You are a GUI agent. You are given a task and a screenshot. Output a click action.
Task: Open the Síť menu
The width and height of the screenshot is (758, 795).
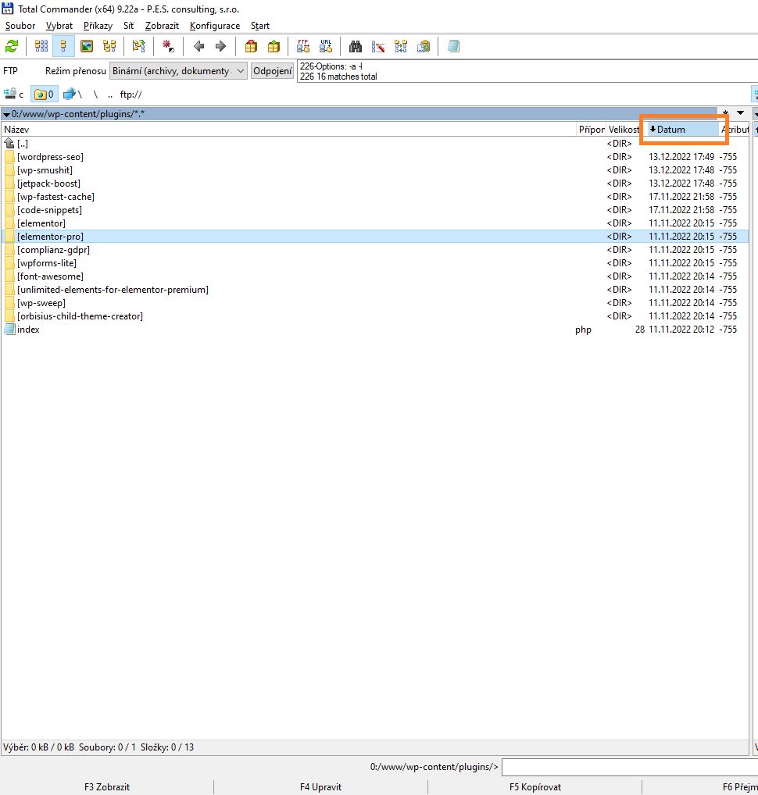(129, 26)
